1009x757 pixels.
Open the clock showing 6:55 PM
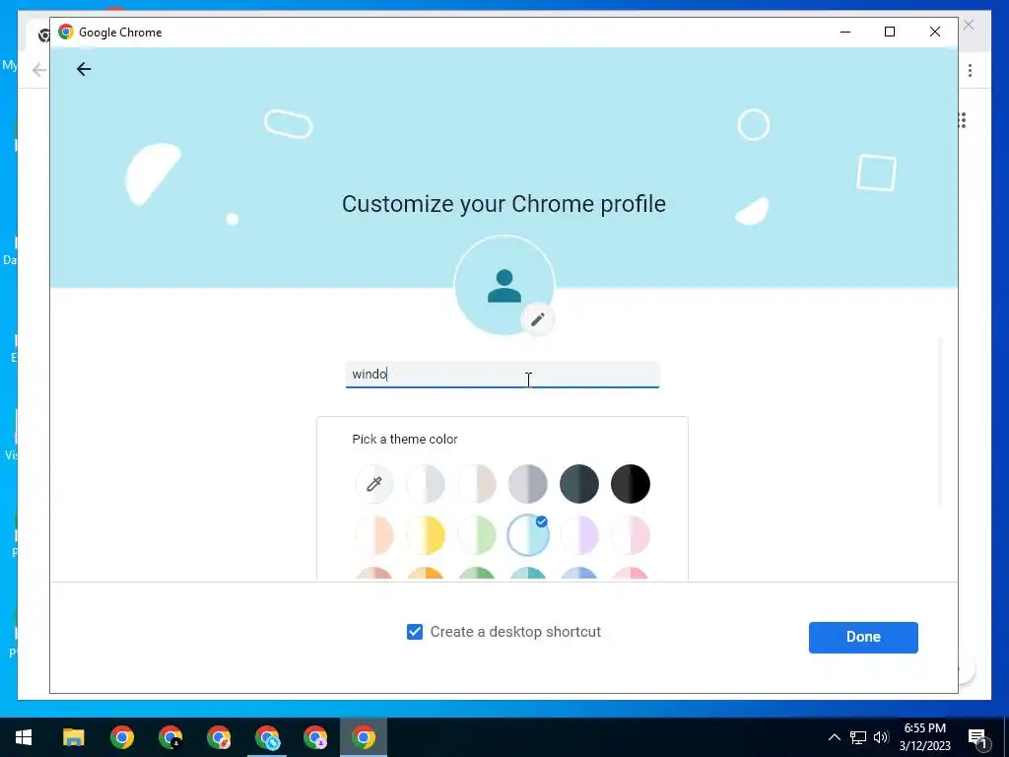coord(924,737)
